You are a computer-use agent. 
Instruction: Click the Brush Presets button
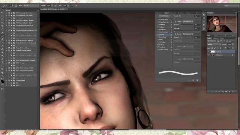tap(164, 16)
